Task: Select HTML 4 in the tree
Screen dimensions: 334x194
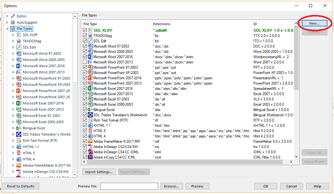Action: pos(29,159)
